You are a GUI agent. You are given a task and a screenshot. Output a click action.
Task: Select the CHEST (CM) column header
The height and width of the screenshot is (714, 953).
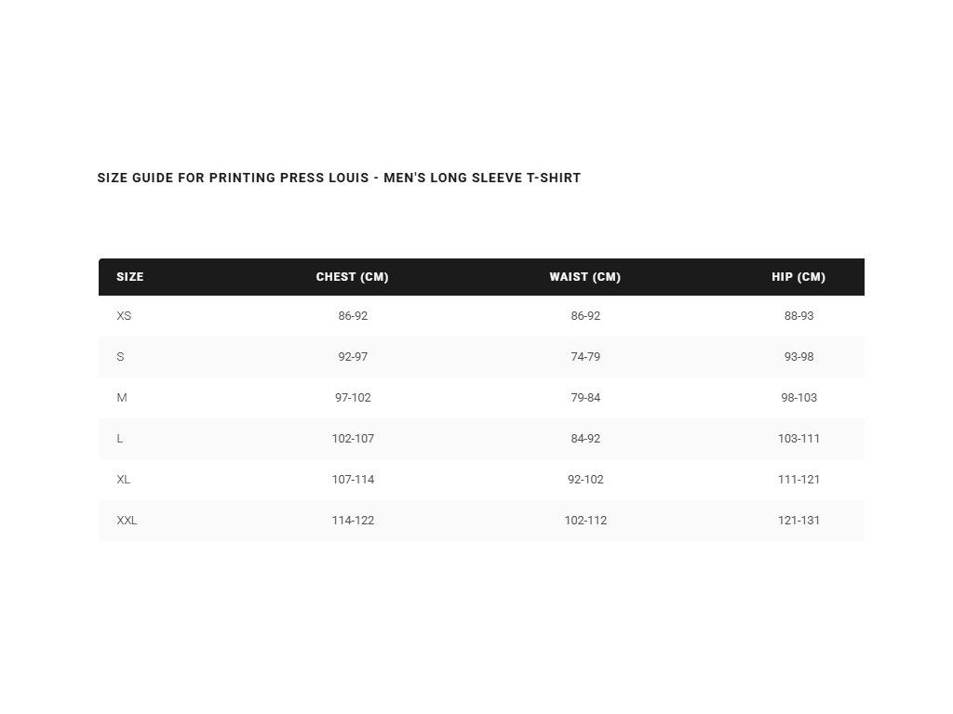point(353,277)
